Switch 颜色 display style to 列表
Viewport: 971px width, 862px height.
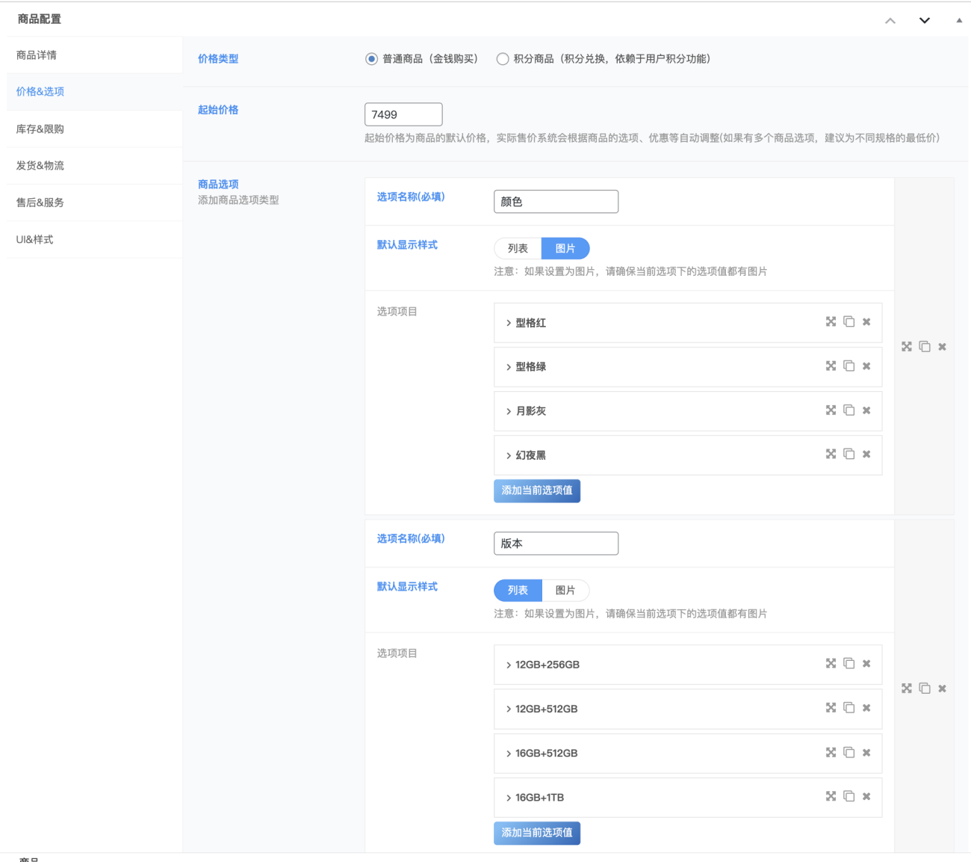[x=518, y=249]
